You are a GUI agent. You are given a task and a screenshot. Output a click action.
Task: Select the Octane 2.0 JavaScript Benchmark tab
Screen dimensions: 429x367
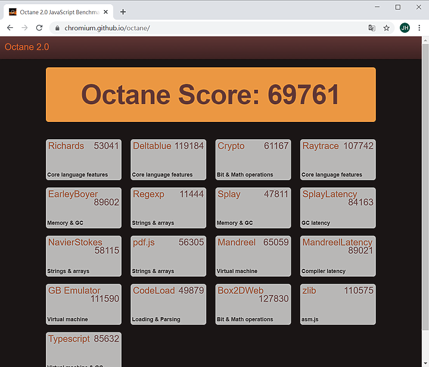[58, 12]
